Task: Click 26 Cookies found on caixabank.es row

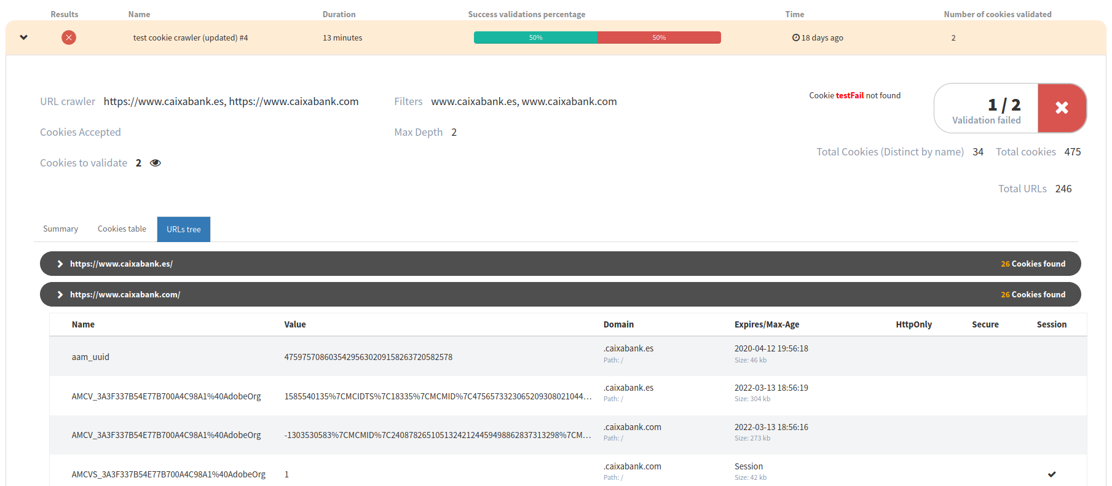Action: pos(1033,264)
